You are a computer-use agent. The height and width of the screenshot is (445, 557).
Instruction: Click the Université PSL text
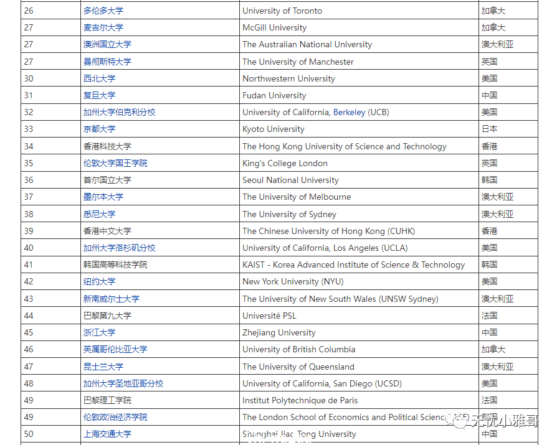269,316
